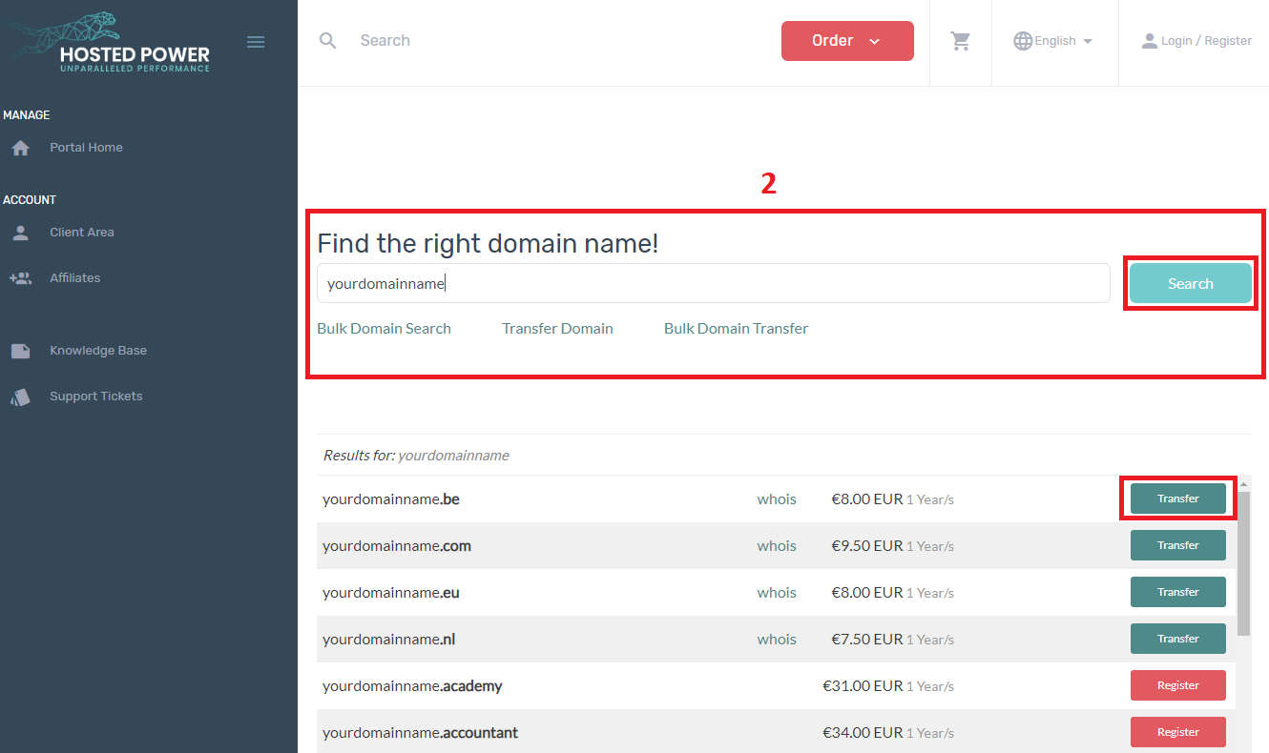1269x753 pixels.
Task: Click the ACCOUNT section label
Action: click(x=30, y=200)
